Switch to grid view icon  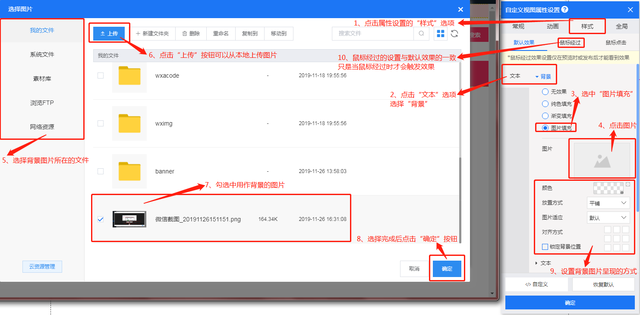pyautogui.click(x=440, y=34)
